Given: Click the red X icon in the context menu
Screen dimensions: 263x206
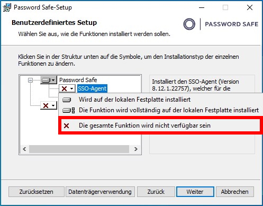Looking at the screenshot, I should [67, 126].
